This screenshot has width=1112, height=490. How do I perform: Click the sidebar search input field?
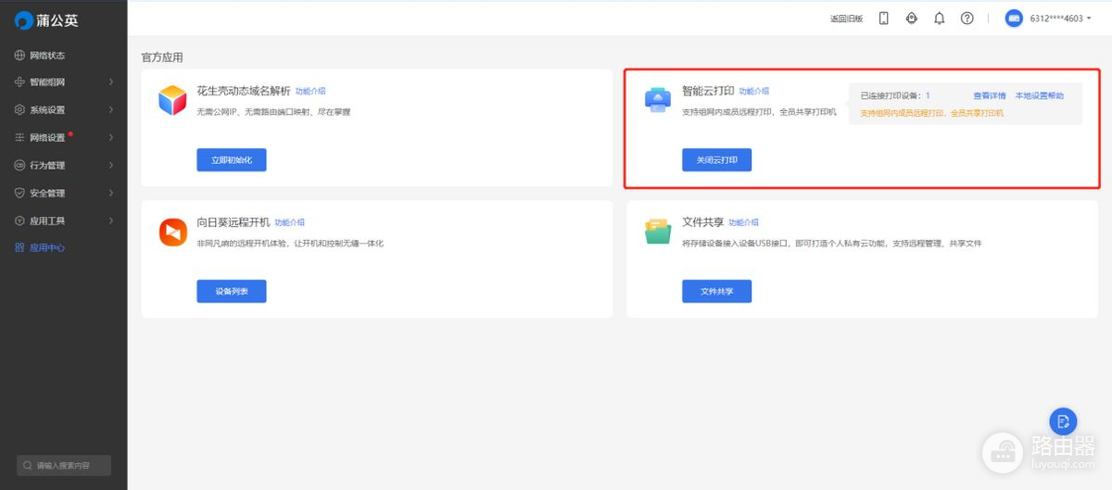click(65, 465)
